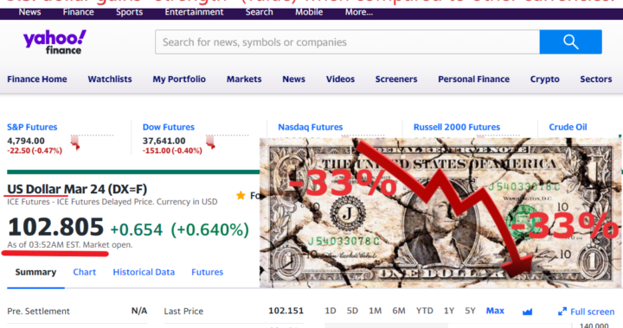Click the Pre. Settlement N/A value

click(x=139, y=311)
